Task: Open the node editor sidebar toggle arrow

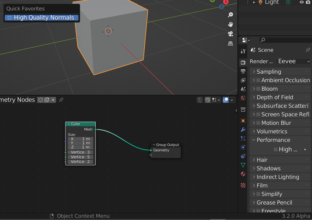Action: coord(236,110)
